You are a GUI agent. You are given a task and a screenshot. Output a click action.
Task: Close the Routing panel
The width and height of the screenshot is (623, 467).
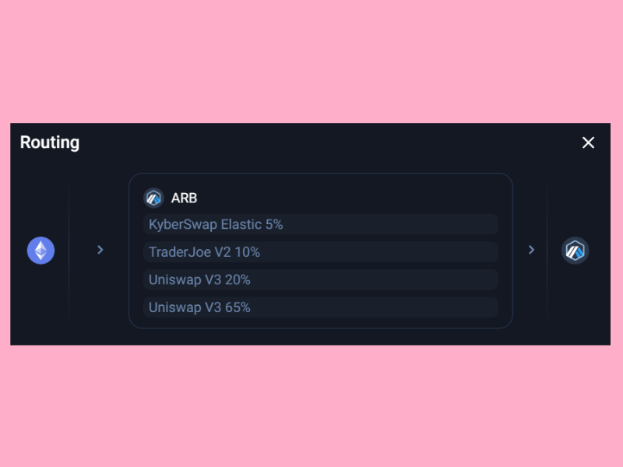588,142
